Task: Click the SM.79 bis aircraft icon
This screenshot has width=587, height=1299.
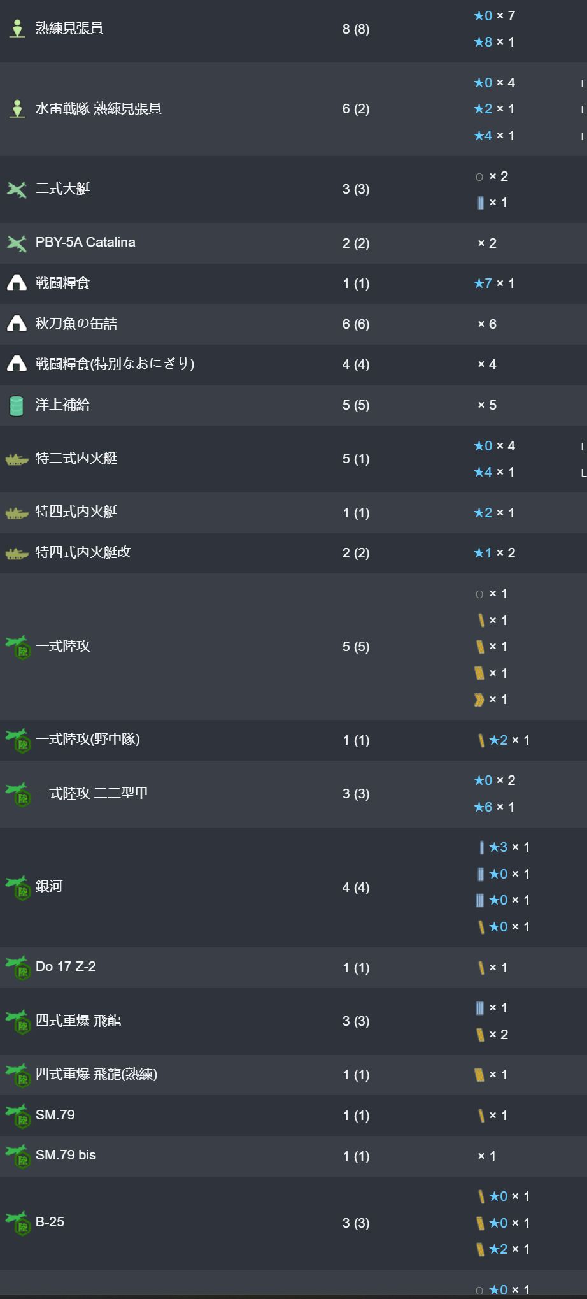Action: pyautogui.click(x=17, y=1156)
